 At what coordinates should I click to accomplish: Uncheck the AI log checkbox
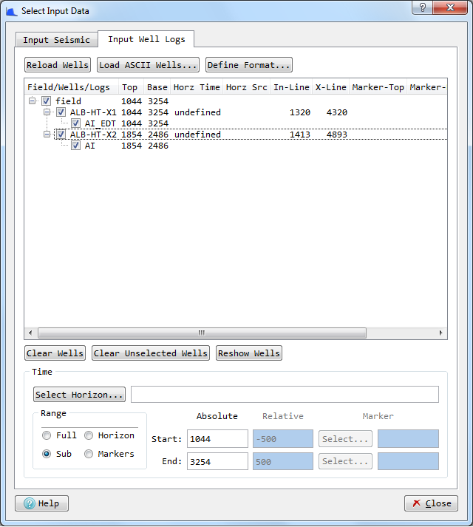pyautogui.click(x=75, y=146)
